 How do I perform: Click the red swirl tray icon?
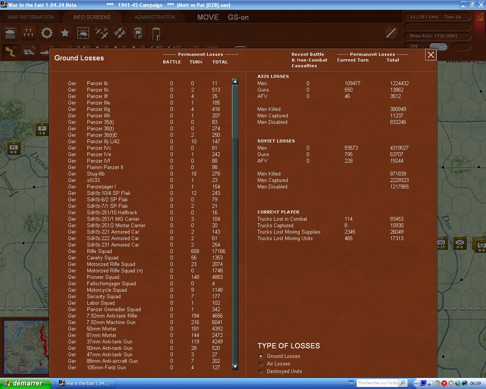click(444, 383)
